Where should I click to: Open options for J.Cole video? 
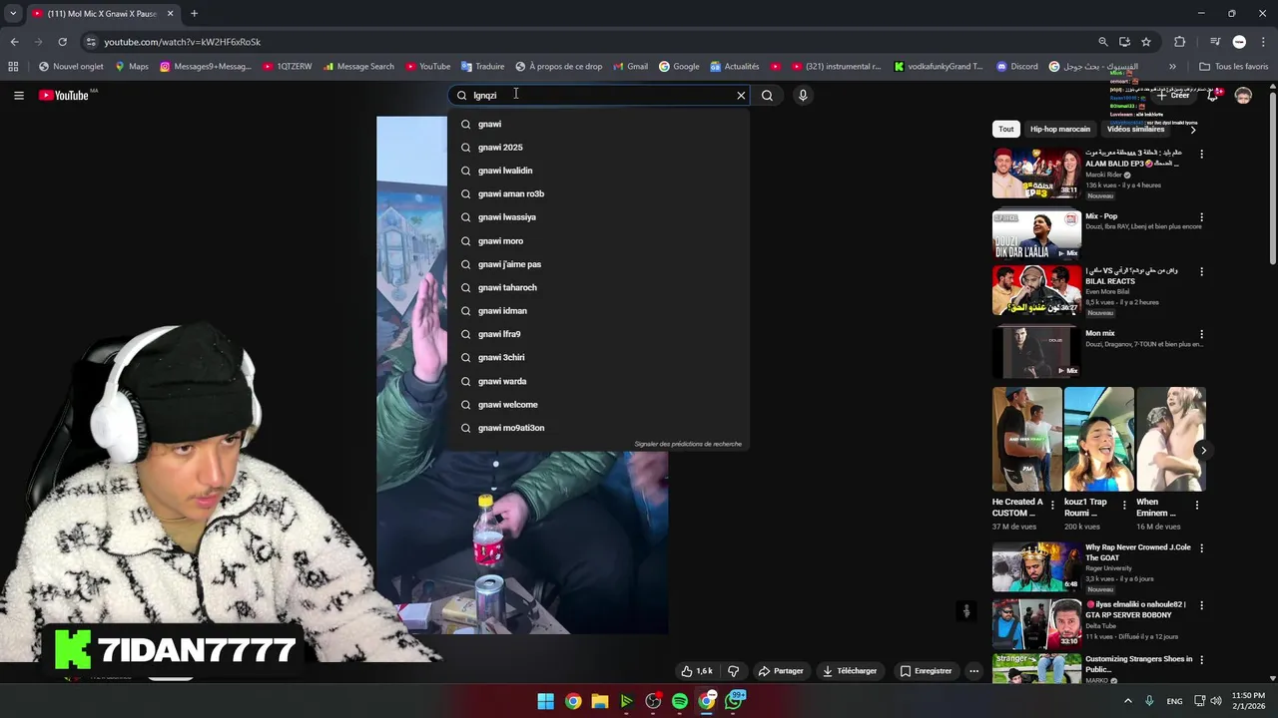[1201, 548]
